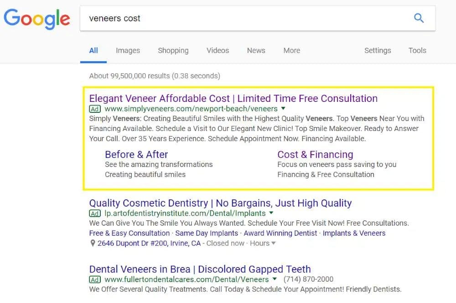Switch to the Images tab
The image size is (456, 303).
[x=128, y=50]
